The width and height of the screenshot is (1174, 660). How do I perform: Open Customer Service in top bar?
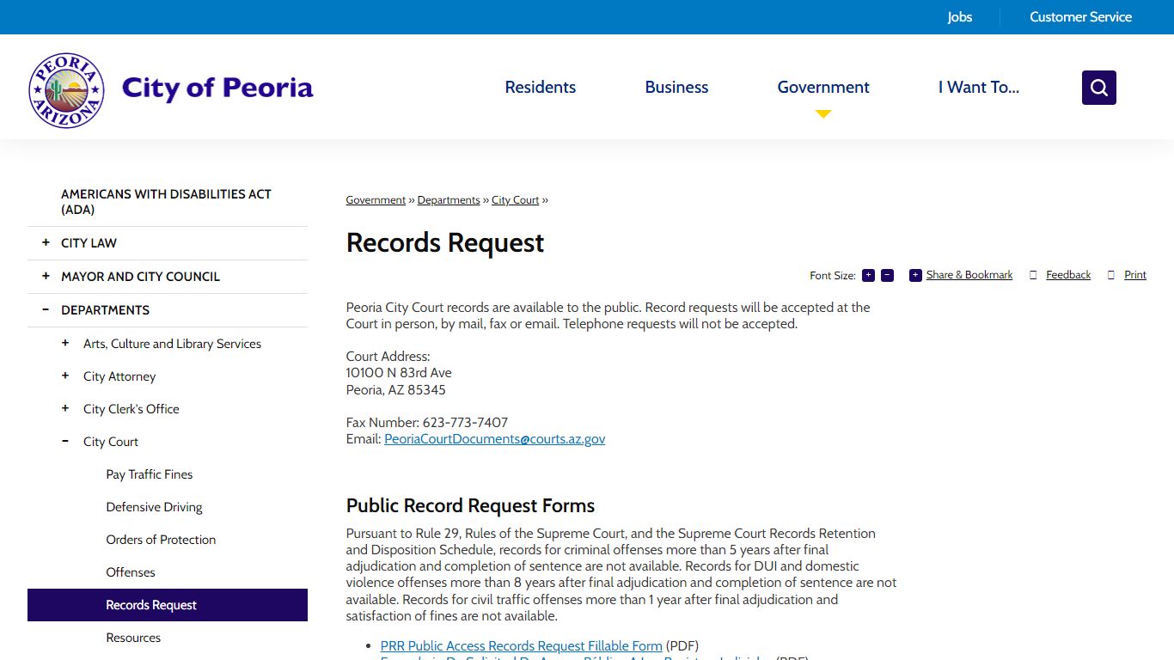point(1080,17)
